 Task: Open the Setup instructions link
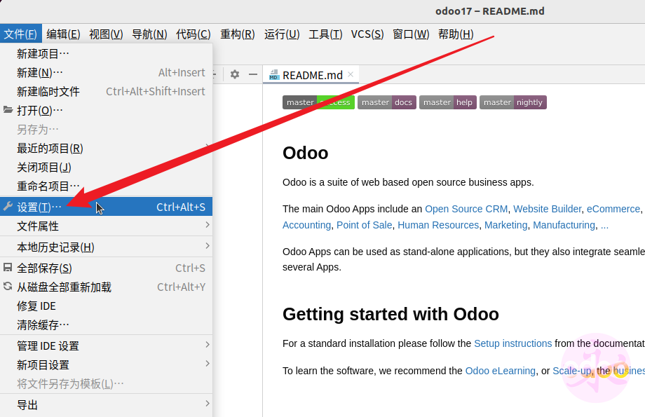[512, 343]
